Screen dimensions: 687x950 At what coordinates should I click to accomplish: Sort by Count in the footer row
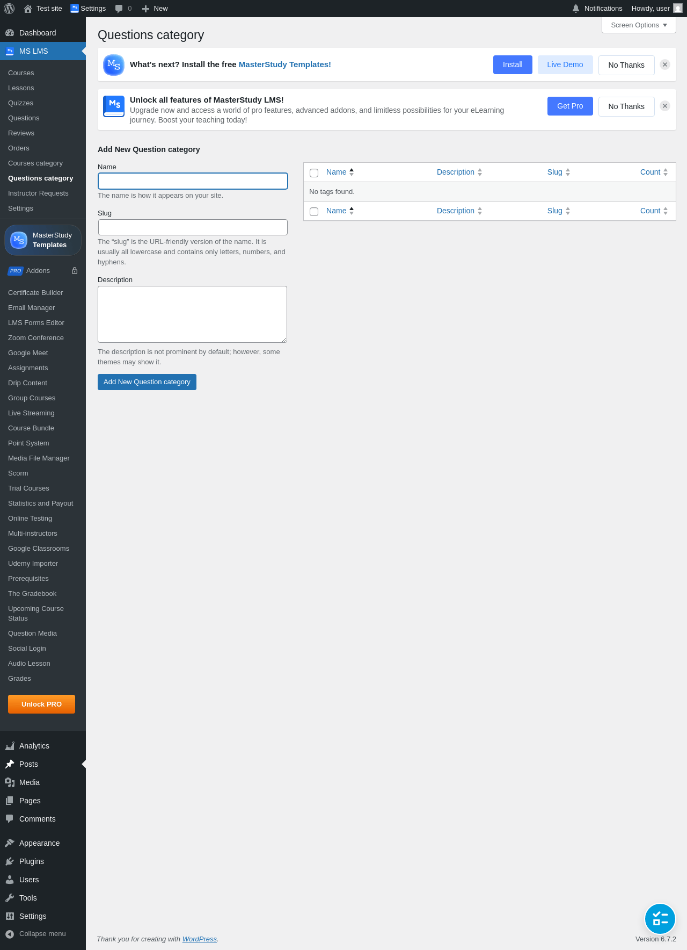[x=654, y=211]
